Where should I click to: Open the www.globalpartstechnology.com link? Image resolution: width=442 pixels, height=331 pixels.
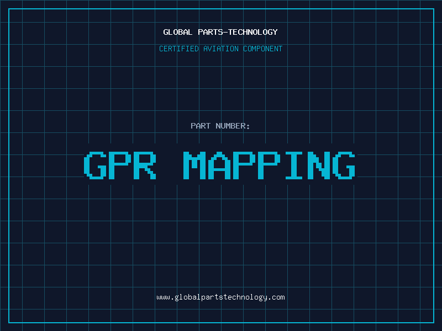click(220, 297)
